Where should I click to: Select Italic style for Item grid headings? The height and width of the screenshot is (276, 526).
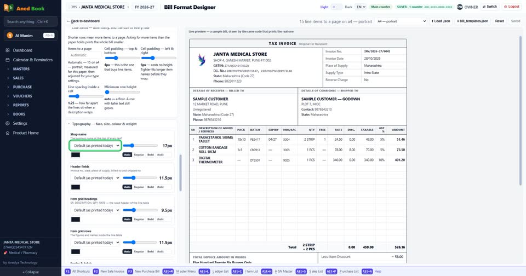click(x=161, y=219)
